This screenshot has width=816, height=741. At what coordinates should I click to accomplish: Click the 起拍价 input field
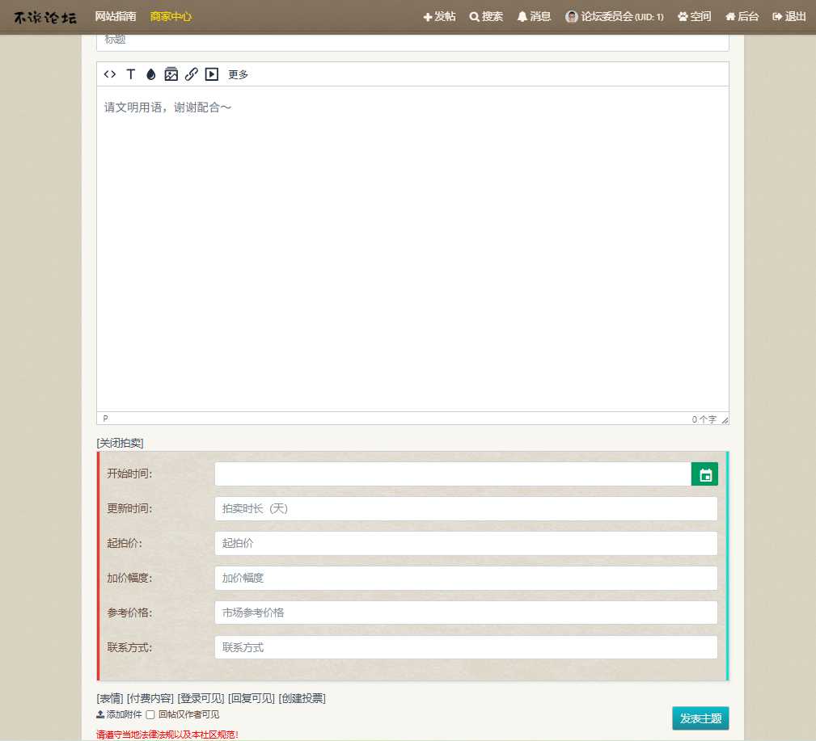click(x=465, y=543)
